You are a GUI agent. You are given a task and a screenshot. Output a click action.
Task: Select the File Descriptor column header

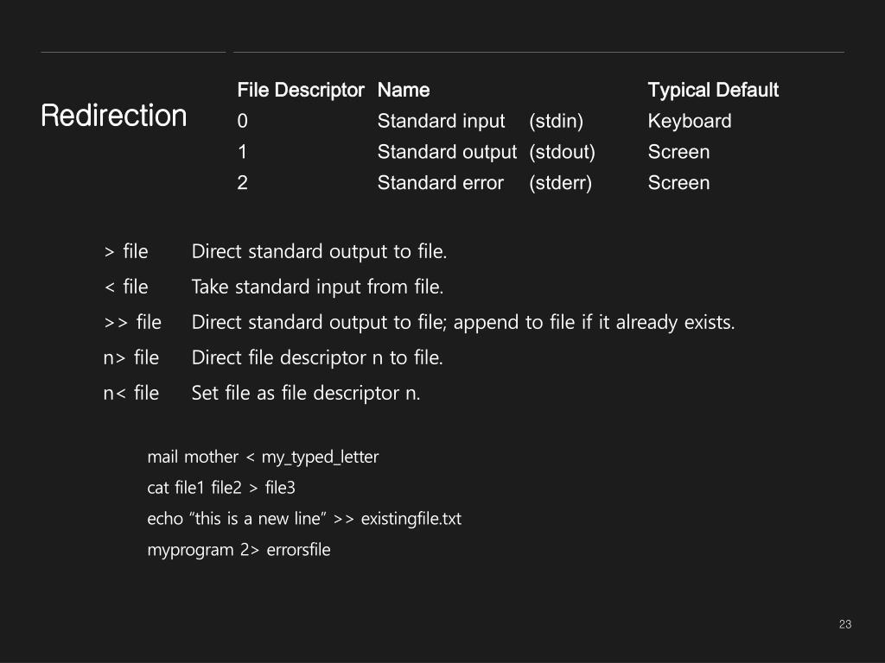301,90
